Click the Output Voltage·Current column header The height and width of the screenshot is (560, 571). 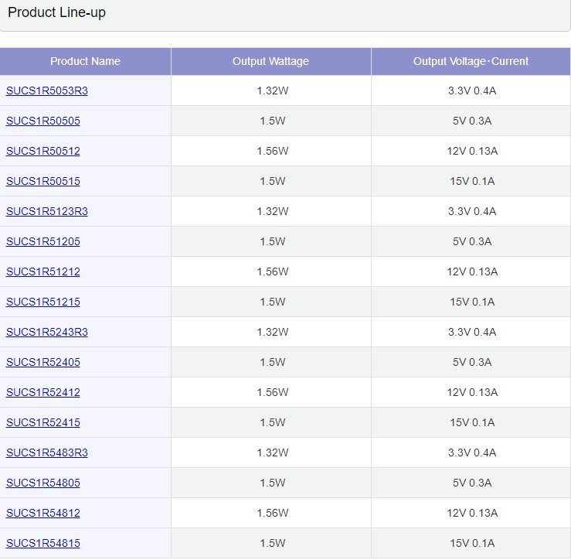point(471,61)
